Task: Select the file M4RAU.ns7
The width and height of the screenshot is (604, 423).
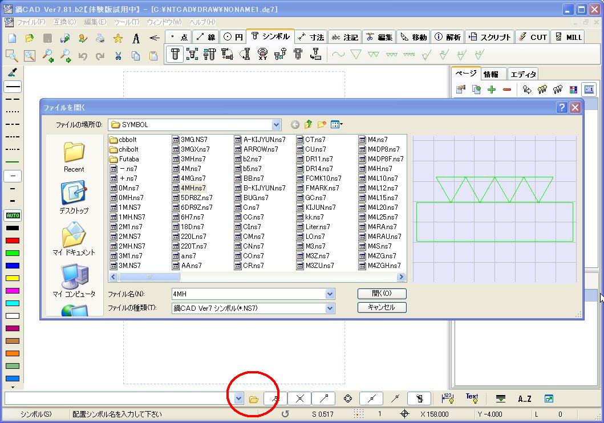Action: [380, 237]
